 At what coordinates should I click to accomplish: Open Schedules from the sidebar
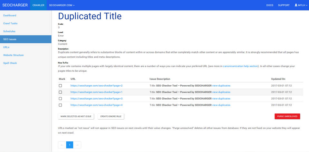(x=9, y=31)
